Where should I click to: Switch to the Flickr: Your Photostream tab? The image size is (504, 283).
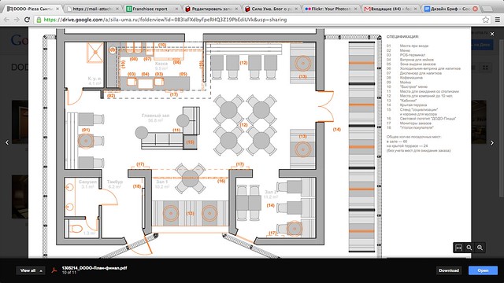(x=331, y=9)
